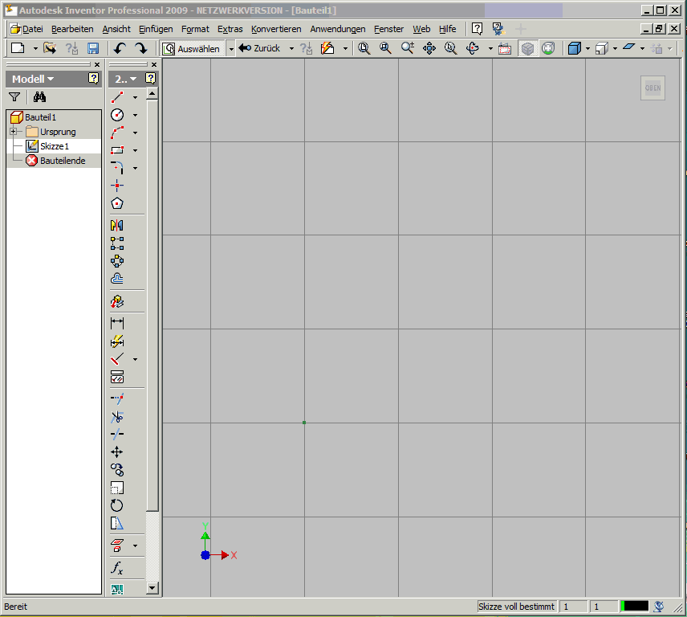
Task: Select the Line sketch tool
Action: [x=117, y=97]
